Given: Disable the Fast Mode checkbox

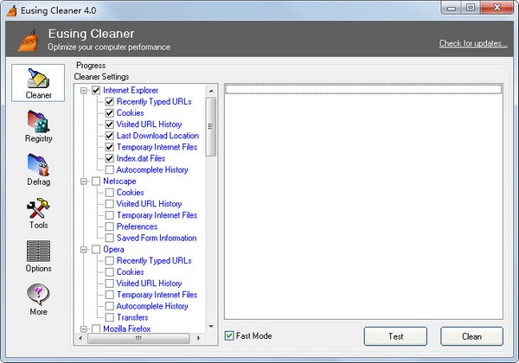Looking at the screenshot, I should [229, 336].
